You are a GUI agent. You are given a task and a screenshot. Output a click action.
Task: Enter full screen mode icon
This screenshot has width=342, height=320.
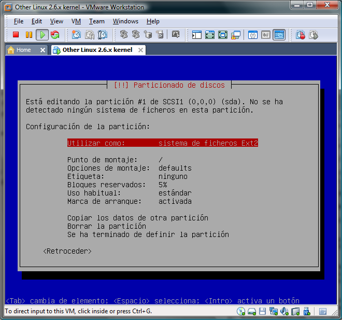[210, 35]
